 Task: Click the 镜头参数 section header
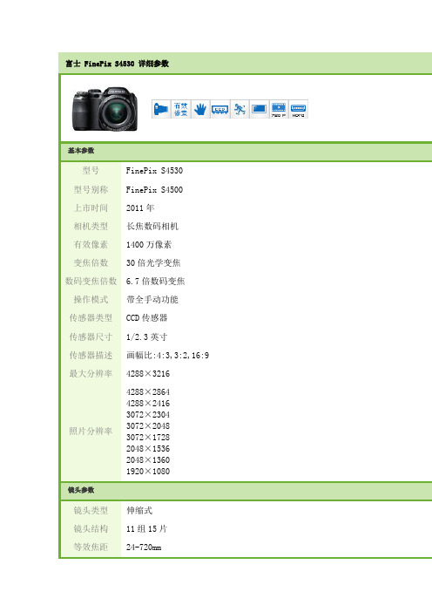click(81, 490)
